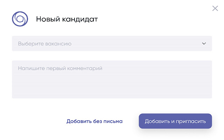The height and width of the screenshot is (140, 224).
Task: Click the blue text link below comment
Action: point(94,121)
